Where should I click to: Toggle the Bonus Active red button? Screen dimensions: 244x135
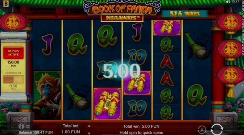[13, 53]
